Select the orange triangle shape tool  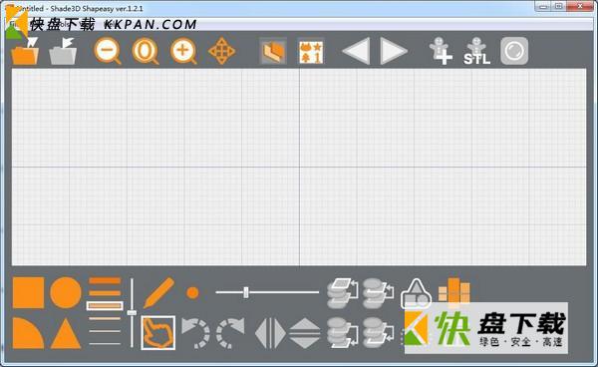pos(66,333)
